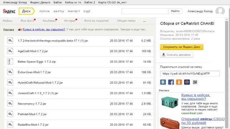Click Скачать архивом download button

(x=176, y=55)
